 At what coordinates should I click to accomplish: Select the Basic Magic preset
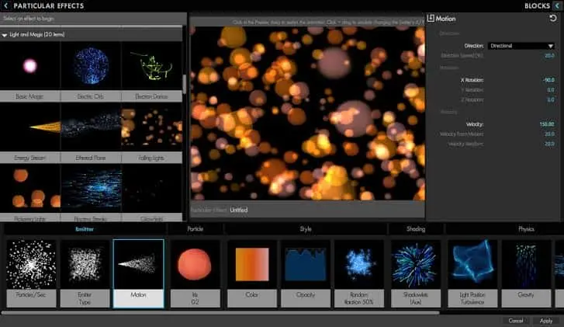(29, 71)
